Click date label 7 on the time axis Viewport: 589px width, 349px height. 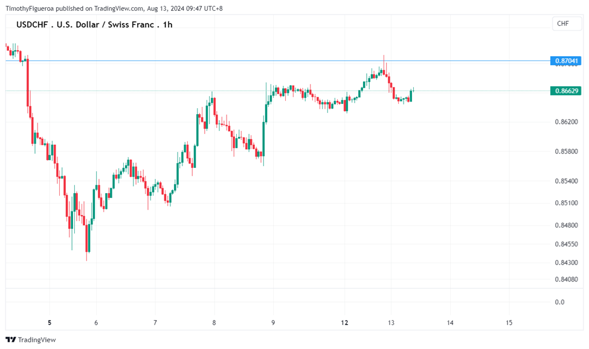coord(155,323)
